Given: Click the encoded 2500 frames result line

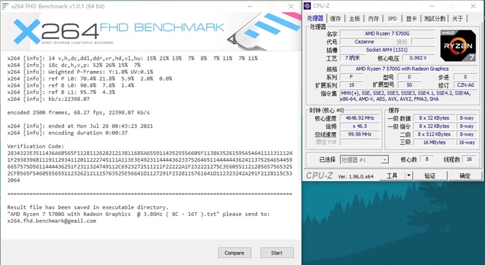Looking at the screenshot, I should point(79,113).
